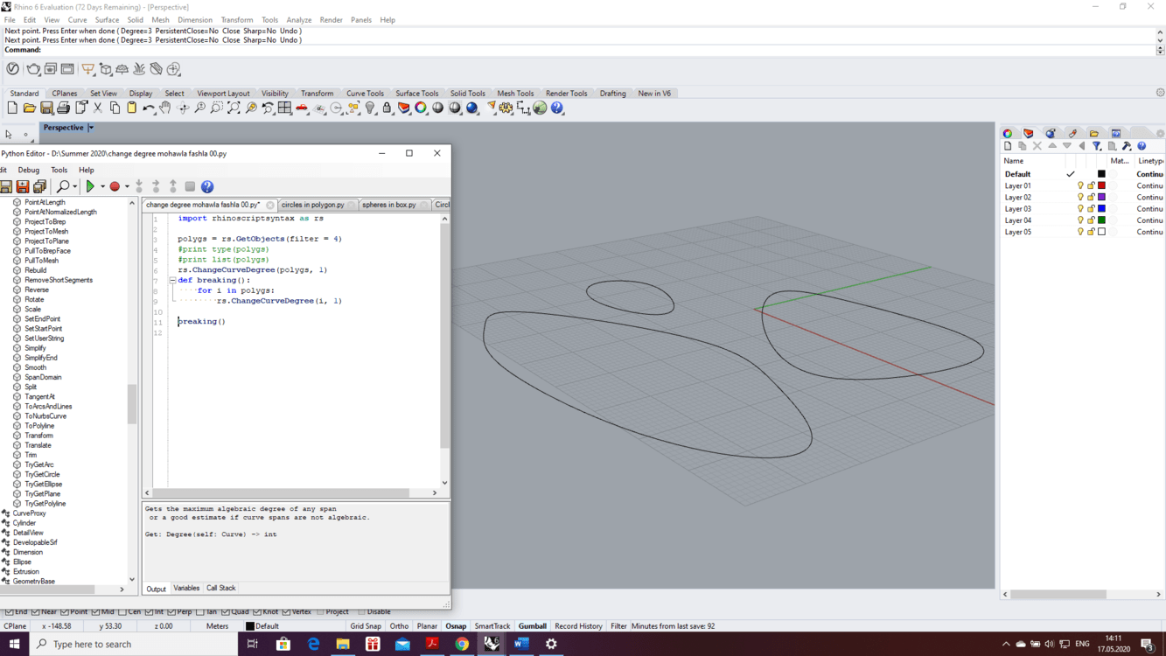
Task: Open the Transform menu in Rhino
Action: pos(236,19)
